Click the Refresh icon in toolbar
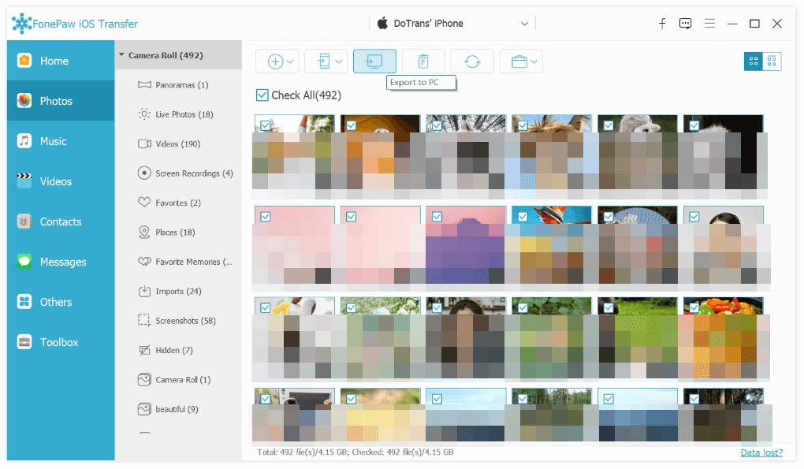Image resolution: width=804 pixels, height=469 pixels. tap(472, 61)
